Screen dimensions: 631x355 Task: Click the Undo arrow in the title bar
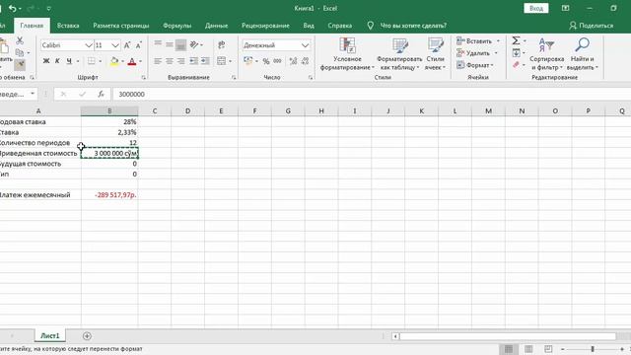13,8
